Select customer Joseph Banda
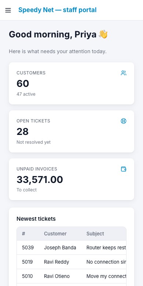143x286 pixels. pos(60,247)
